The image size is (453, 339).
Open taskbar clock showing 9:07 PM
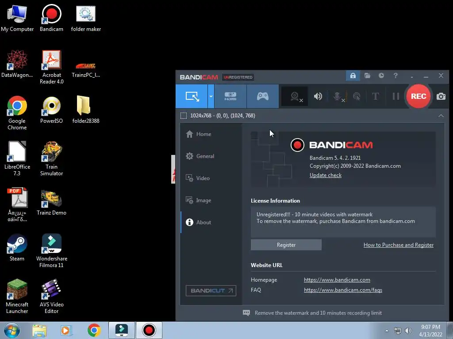click(430, 331)
